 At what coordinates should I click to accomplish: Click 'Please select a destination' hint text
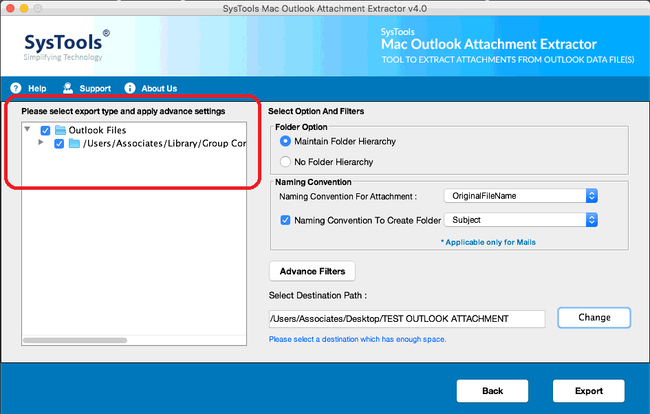[x=358, y=339]
